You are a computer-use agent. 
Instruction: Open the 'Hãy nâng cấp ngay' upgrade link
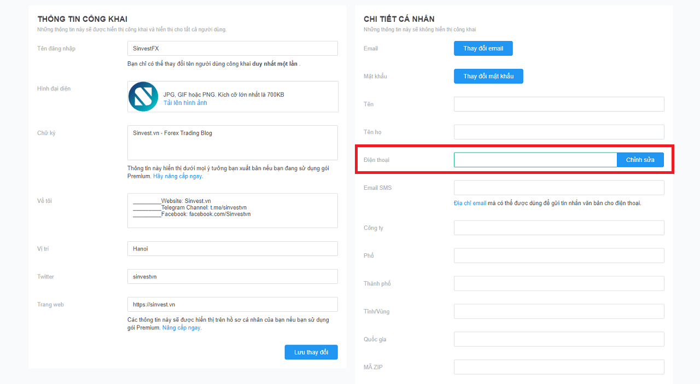click(178, 176)
